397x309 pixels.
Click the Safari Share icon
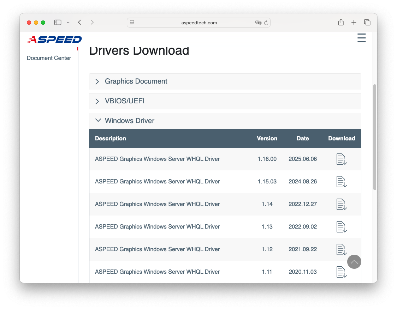click(341, 23)
